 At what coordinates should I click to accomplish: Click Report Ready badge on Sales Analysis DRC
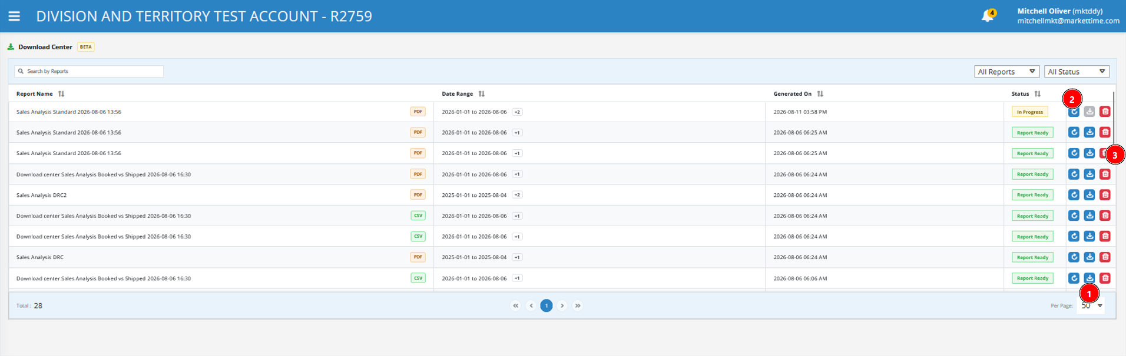pyautogui.click(x=1032, y=257)
